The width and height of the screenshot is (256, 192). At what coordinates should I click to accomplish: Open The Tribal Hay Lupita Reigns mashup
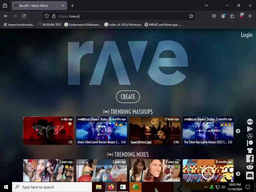point(208,130)
